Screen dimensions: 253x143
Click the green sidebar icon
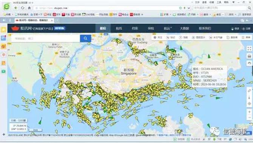click(x=3, y=71)
